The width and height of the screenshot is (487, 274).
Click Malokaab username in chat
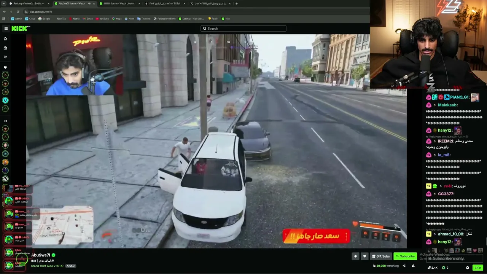point(448,105)
